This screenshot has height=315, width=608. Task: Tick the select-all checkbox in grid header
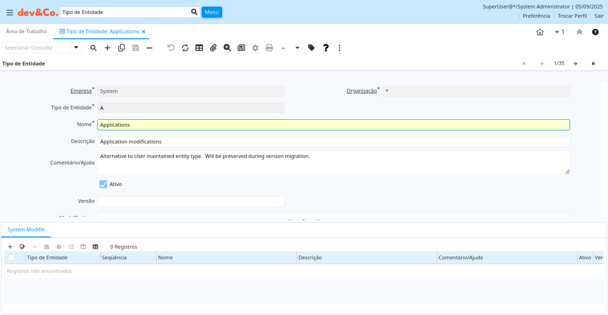click(11, 258)
